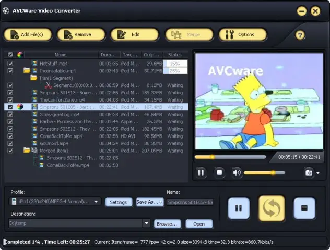Click the 25% progress of Inconsolable.mp4
The image size is (330, 250).
(x=175, y=71)
